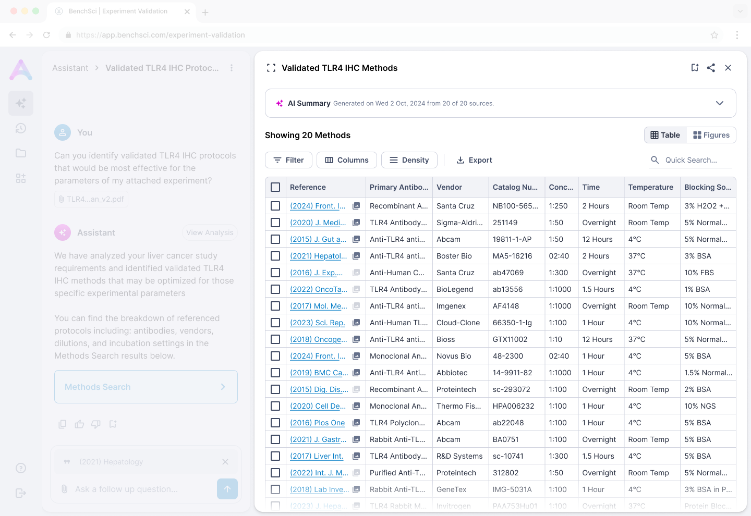751x516 pixels.
Task: Select checkbox for 2016 Plos One row
Action: coord(275,423)
